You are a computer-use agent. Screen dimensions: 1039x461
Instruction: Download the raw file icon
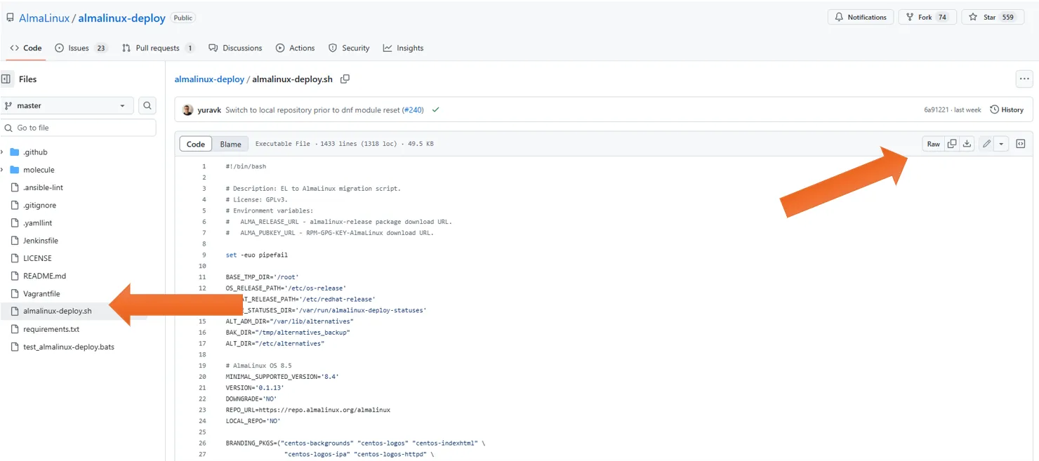tap(967, 144)
